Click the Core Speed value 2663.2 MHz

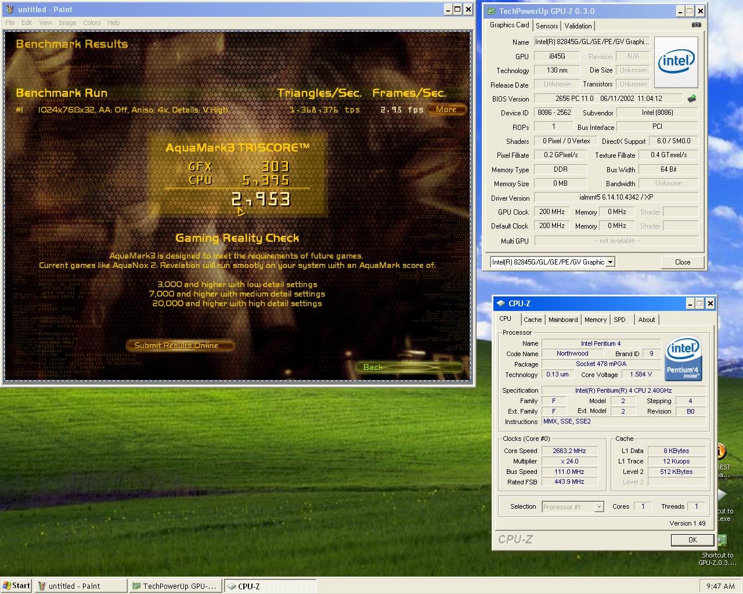pos(569,451)
